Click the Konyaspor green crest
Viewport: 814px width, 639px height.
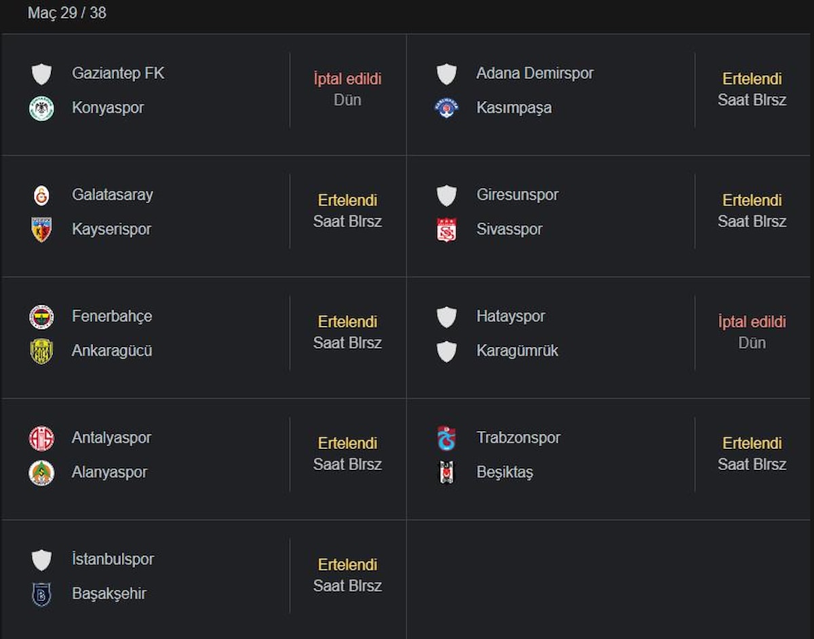(x=41, y=109)
